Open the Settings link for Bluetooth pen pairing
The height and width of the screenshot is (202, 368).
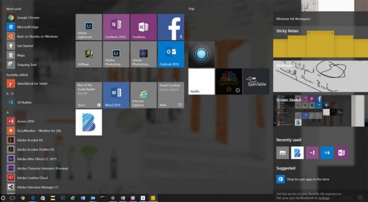tap(324, 198)
